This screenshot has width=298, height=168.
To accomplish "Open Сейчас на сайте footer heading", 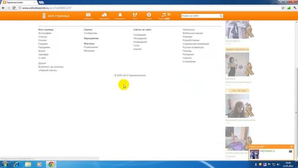I will pos(142,30).
